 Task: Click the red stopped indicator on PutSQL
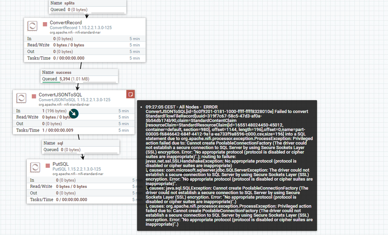point(48,166)
